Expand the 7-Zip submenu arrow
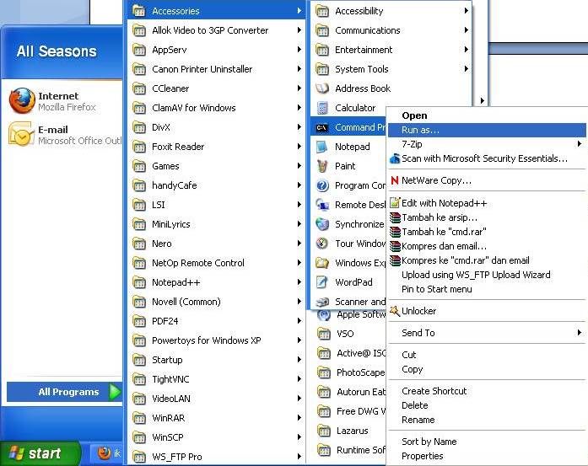The width and height of the screenshot is (588, 466). (580, 144)
